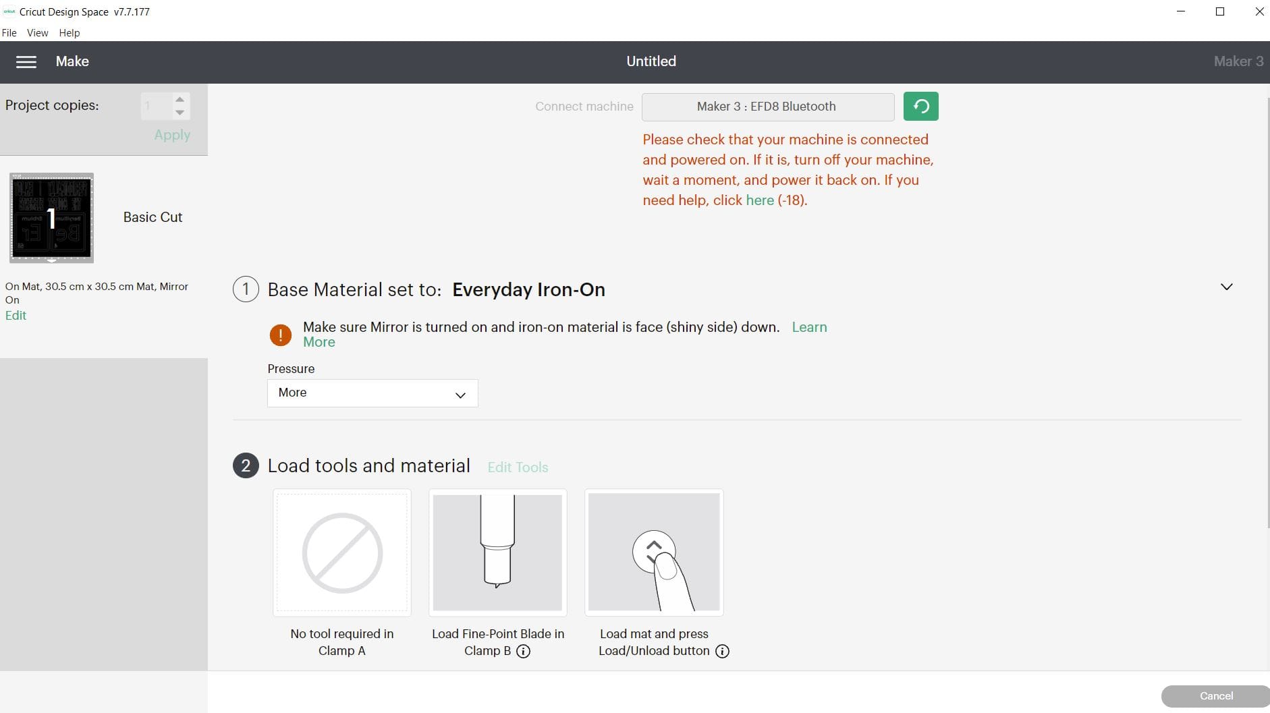The height and width of the screenshot is (713, 1270).
Task: Click the orange warning exclamation icon
Action: [281, 335]
